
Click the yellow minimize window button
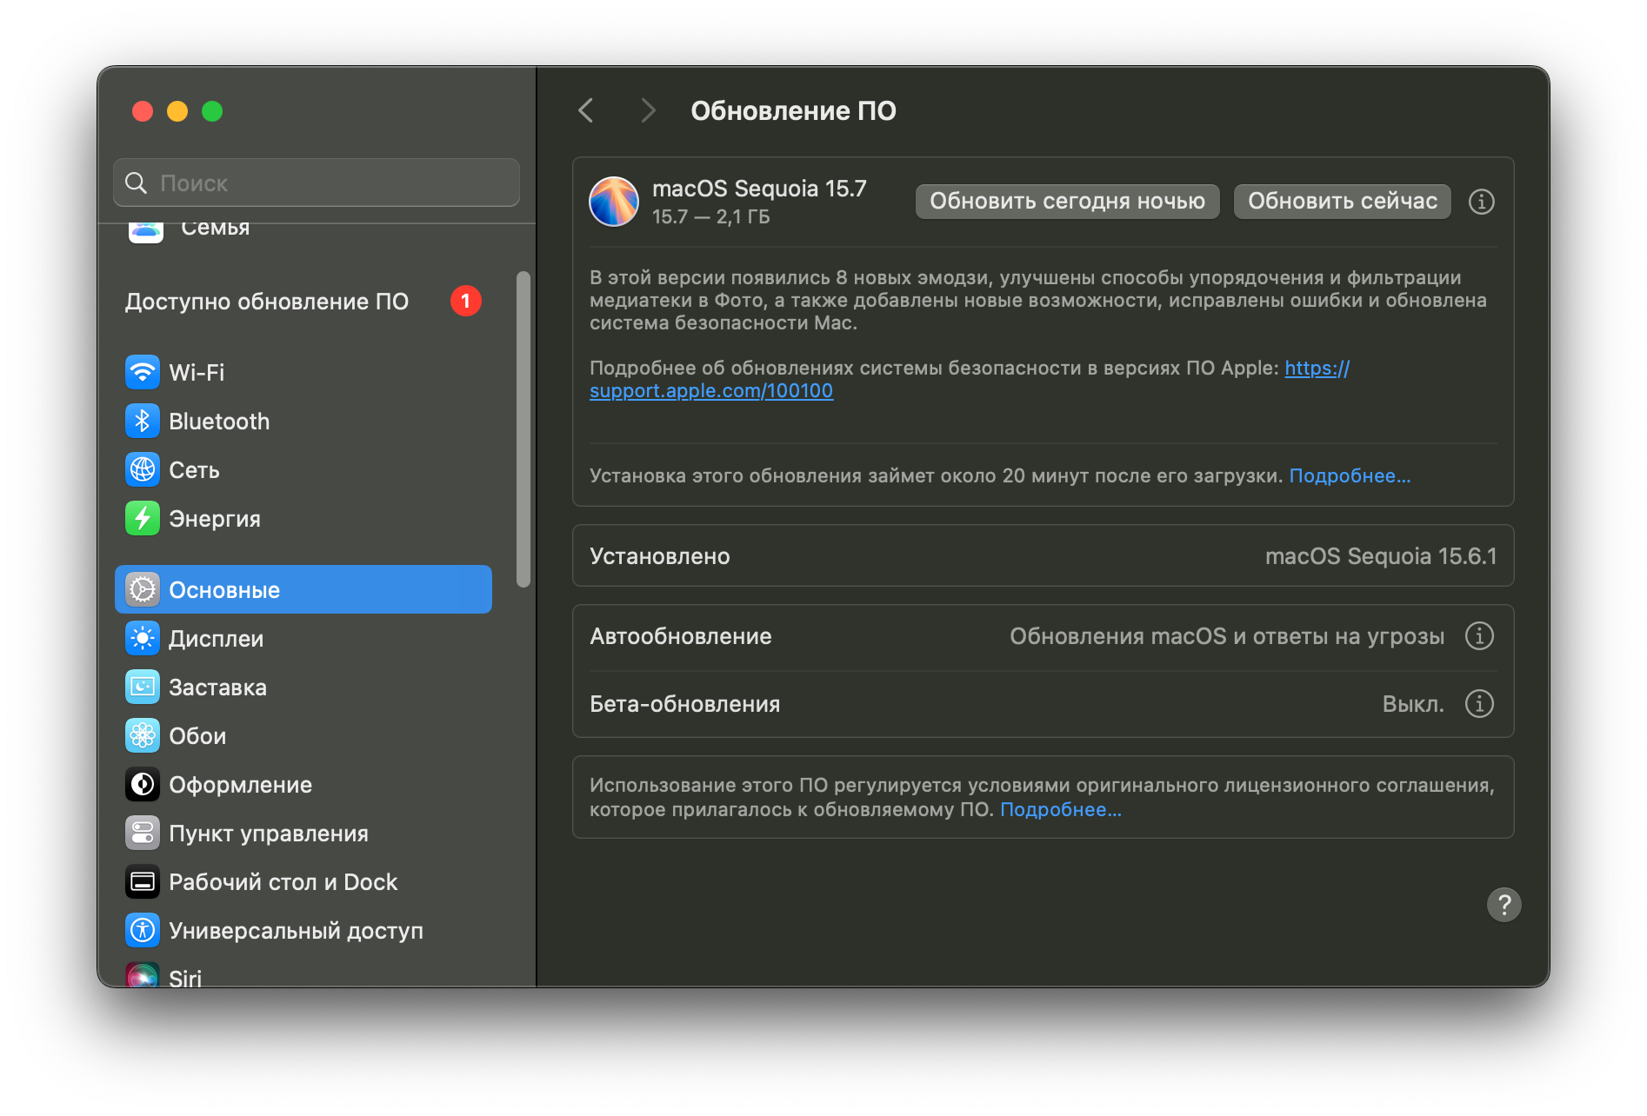click(x=177, y=111)
